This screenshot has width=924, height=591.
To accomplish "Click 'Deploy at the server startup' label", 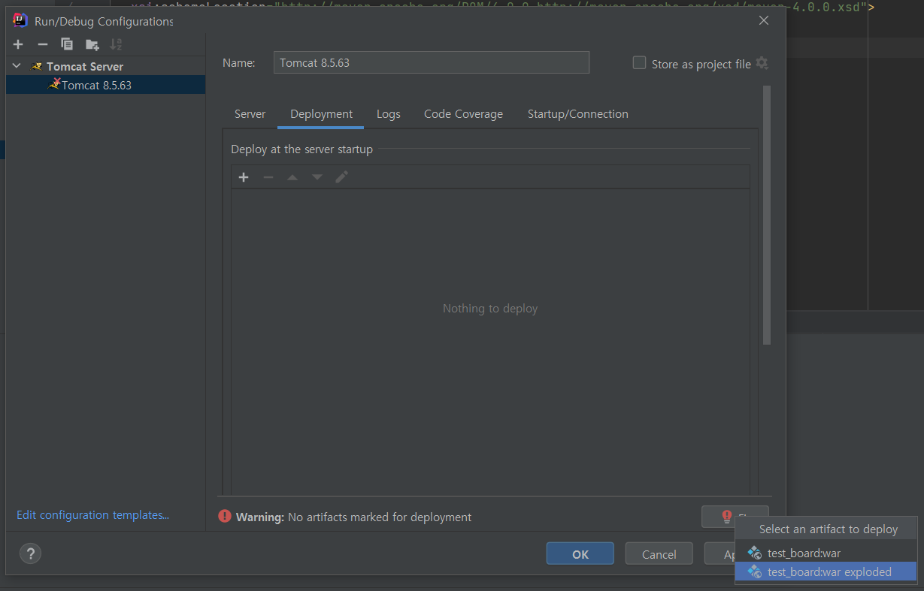I will point(301,149).
